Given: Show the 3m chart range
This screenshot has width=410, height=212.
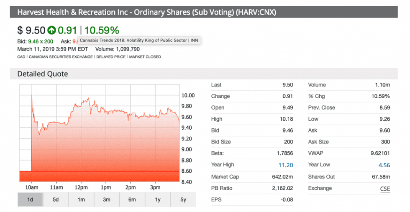Looking at the screenshot, I should [107, 199].
